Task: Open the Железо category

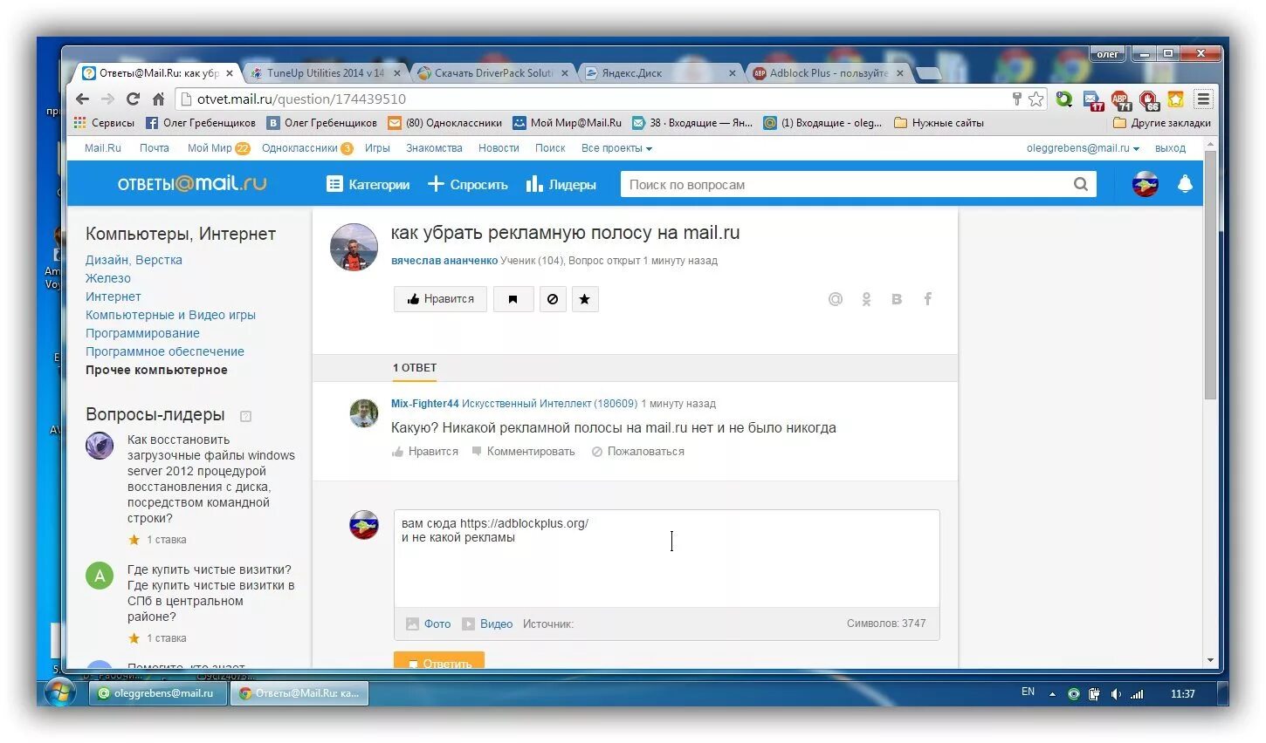Action: [x=108, y=278]
